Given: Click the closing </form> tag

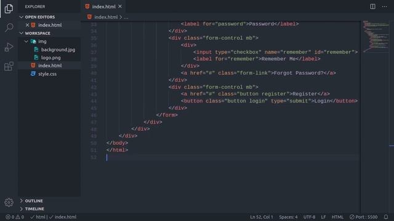Looking at the screenshot, I should (x=167, y=115).
